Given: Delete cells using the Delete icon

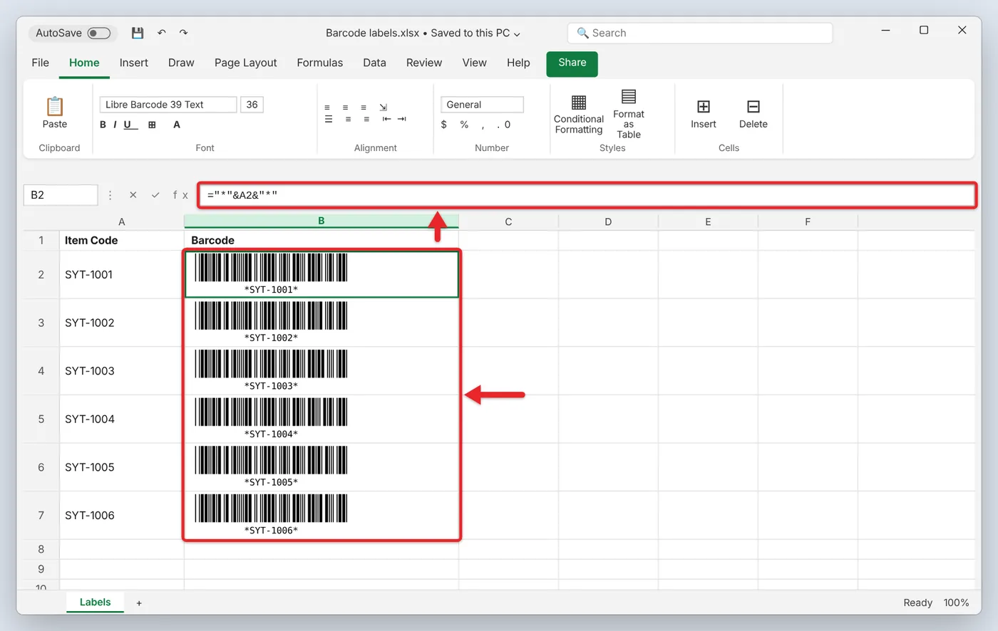Looking at the screenshot, I should tap(753, 114).
